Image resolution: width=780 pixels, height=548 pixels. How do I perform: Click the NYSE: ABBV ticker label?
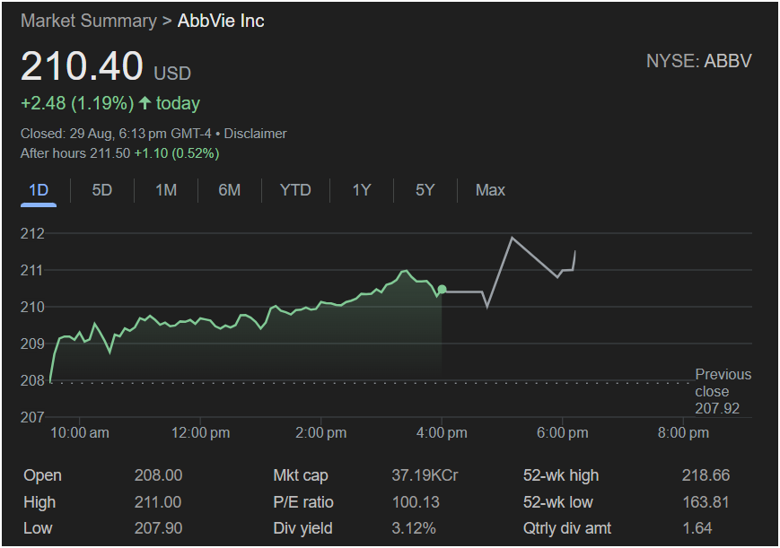tap(698, 61)
